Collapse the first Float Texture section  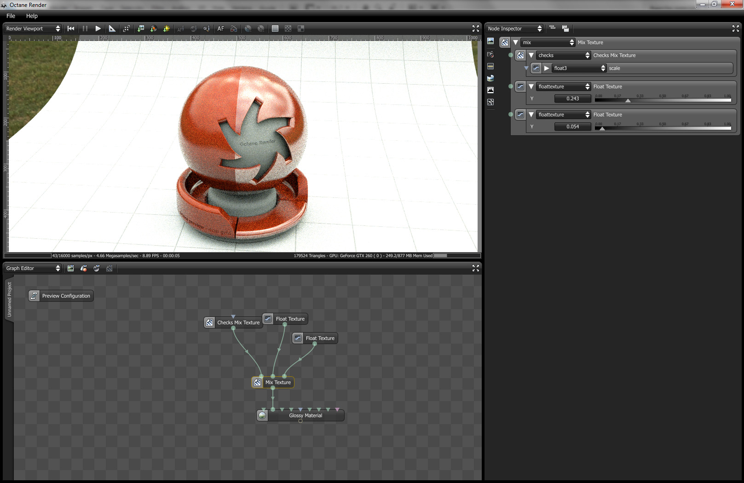click(531, 86)
